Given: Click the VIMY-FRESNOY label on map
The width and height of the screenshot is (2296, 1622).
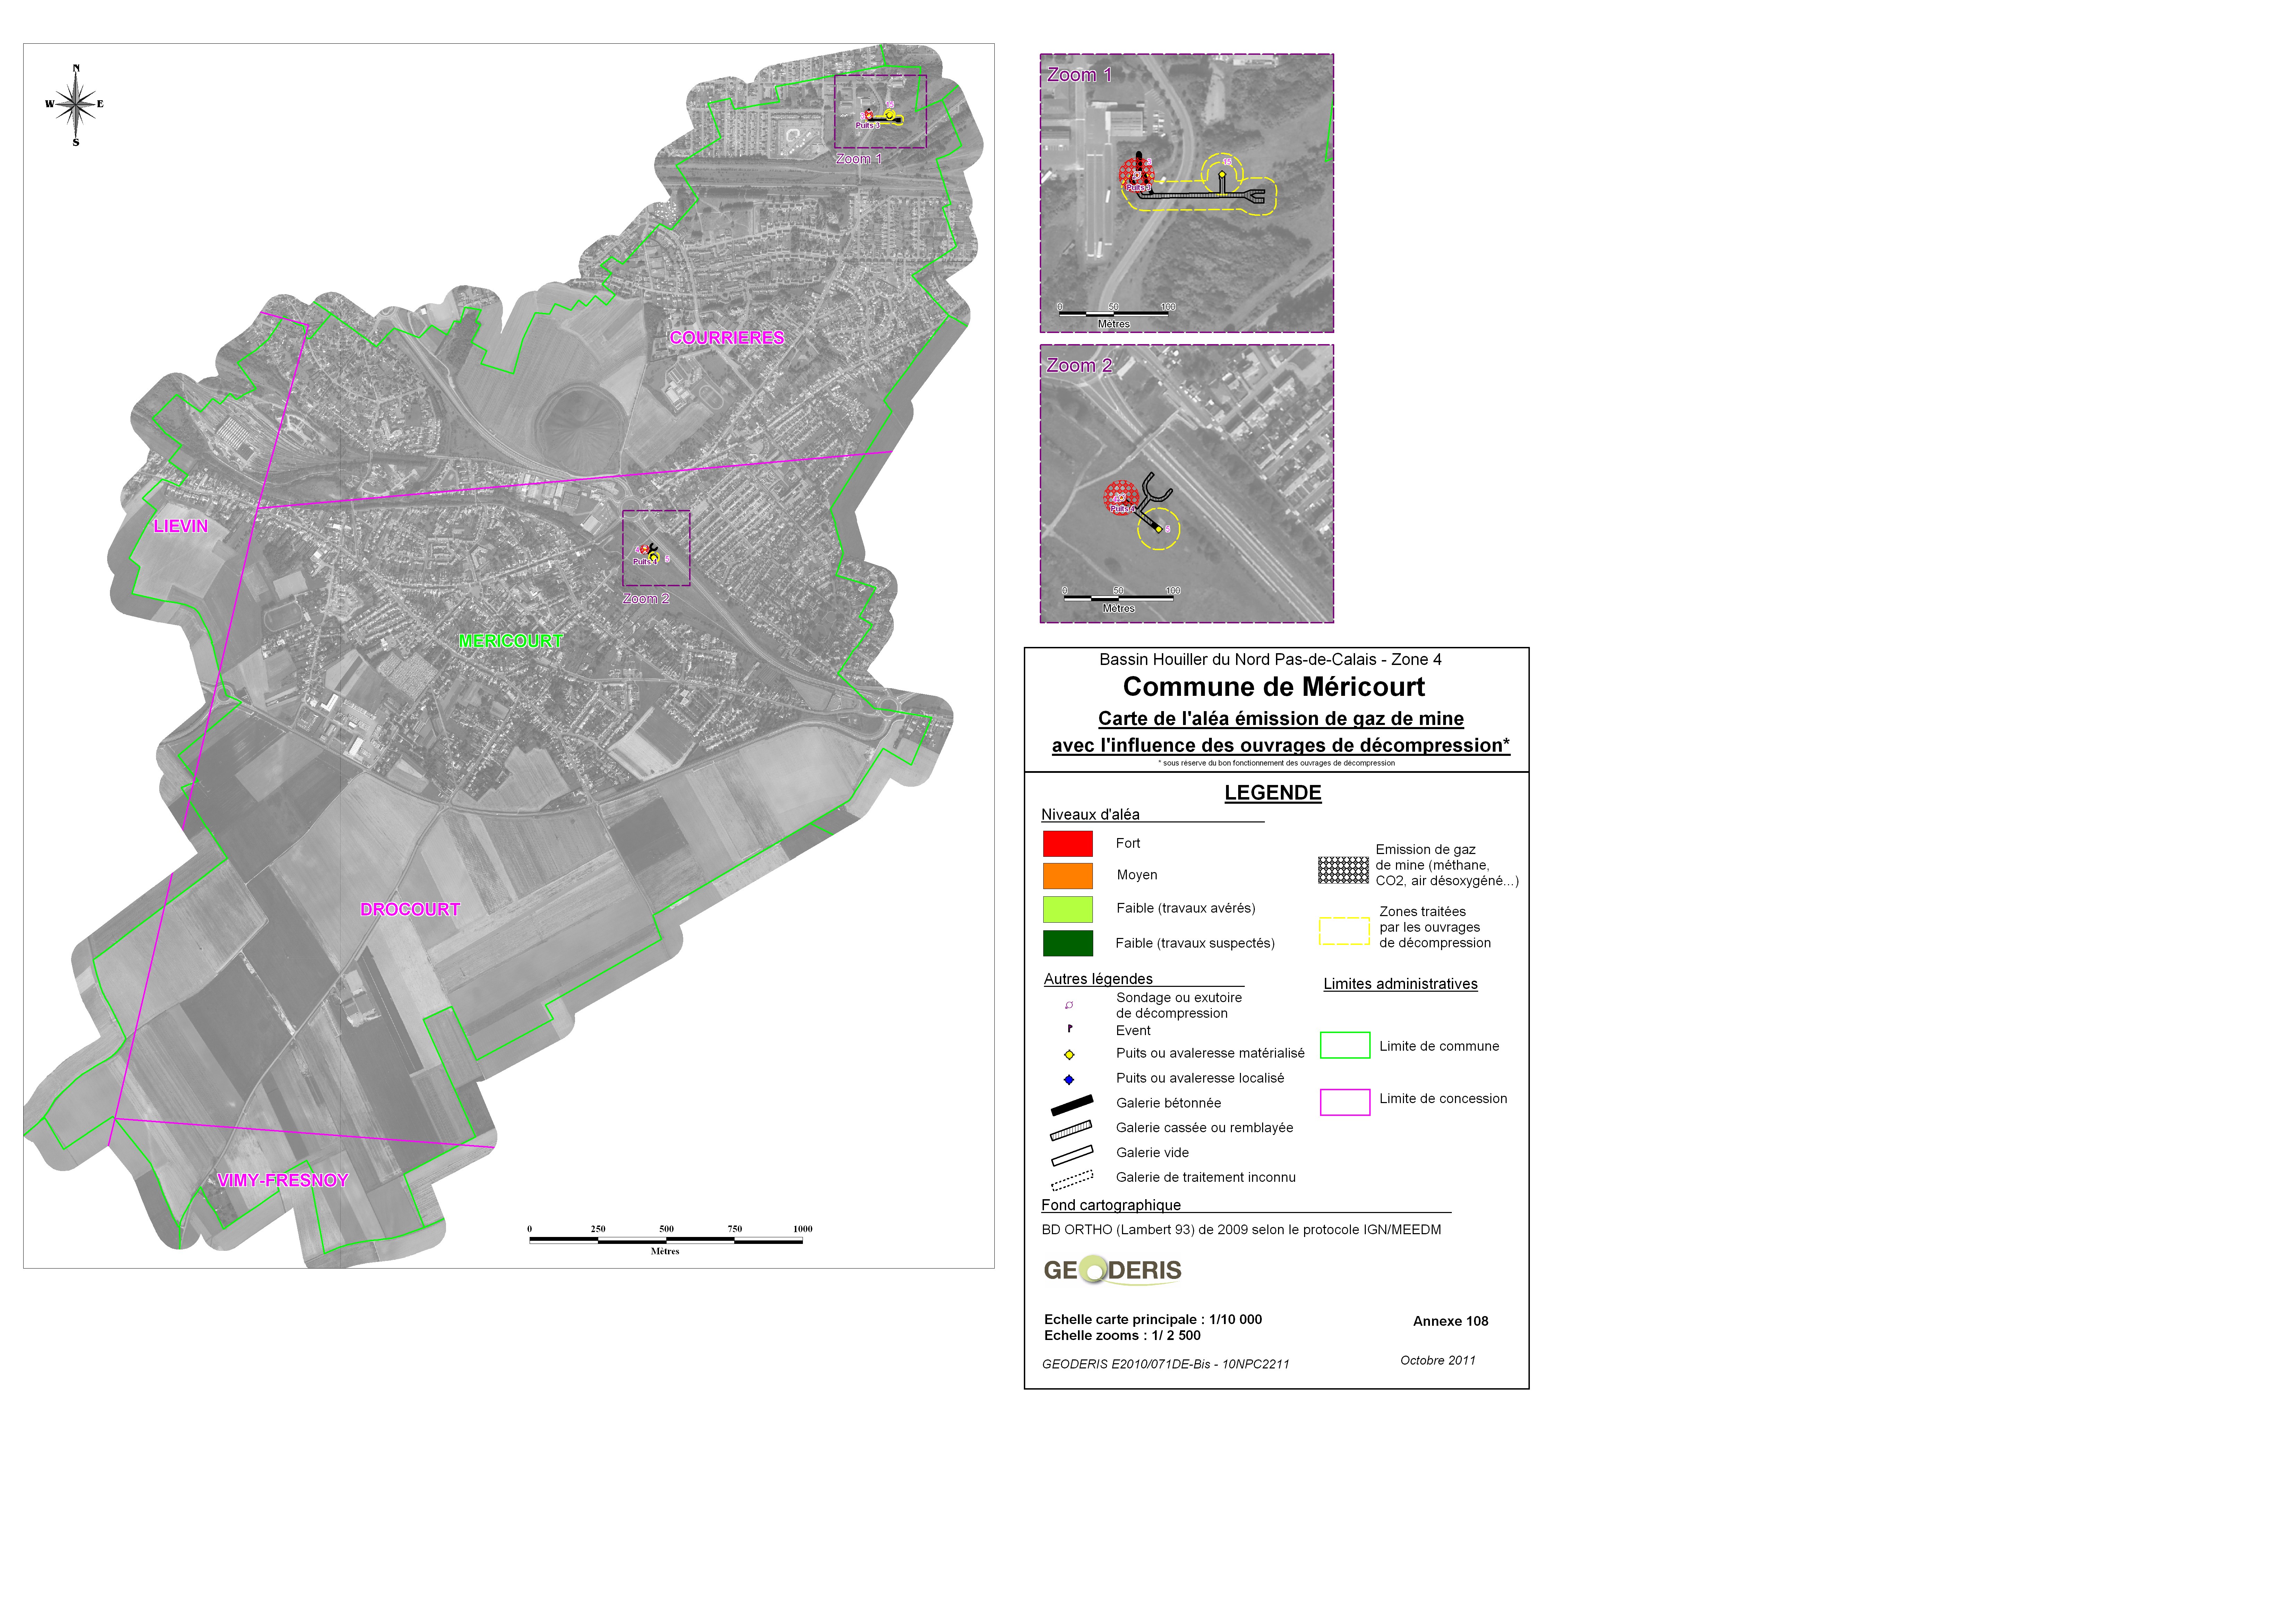Looking at the screenshot, I should tap(283, 1180).
